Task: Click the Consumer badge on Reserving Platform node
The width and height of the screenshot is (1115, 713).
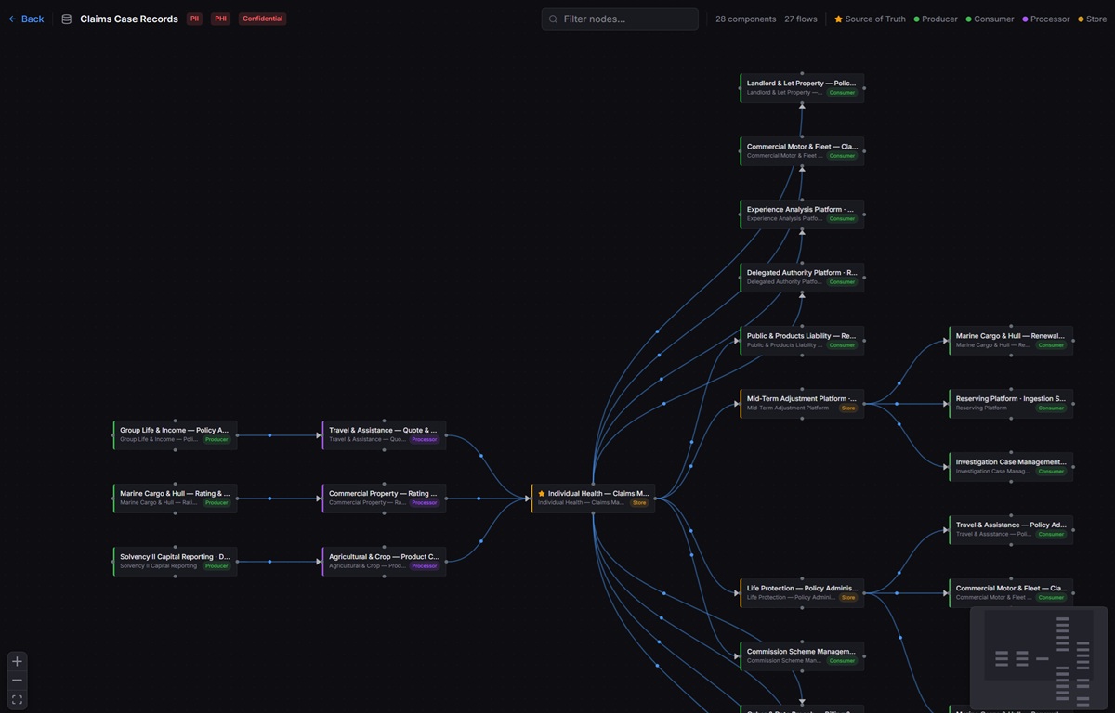Action: coord(1051,408)
